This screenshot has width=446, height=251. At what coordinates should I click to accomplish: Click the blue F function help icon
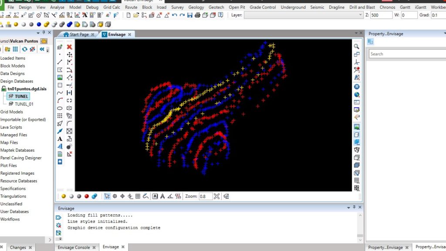point(116,15)
